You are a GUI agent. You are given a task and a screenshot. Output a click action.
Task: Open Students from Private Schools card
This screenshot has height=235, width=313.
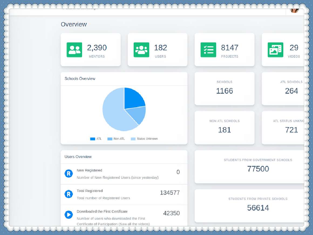(x=249, y=206)
